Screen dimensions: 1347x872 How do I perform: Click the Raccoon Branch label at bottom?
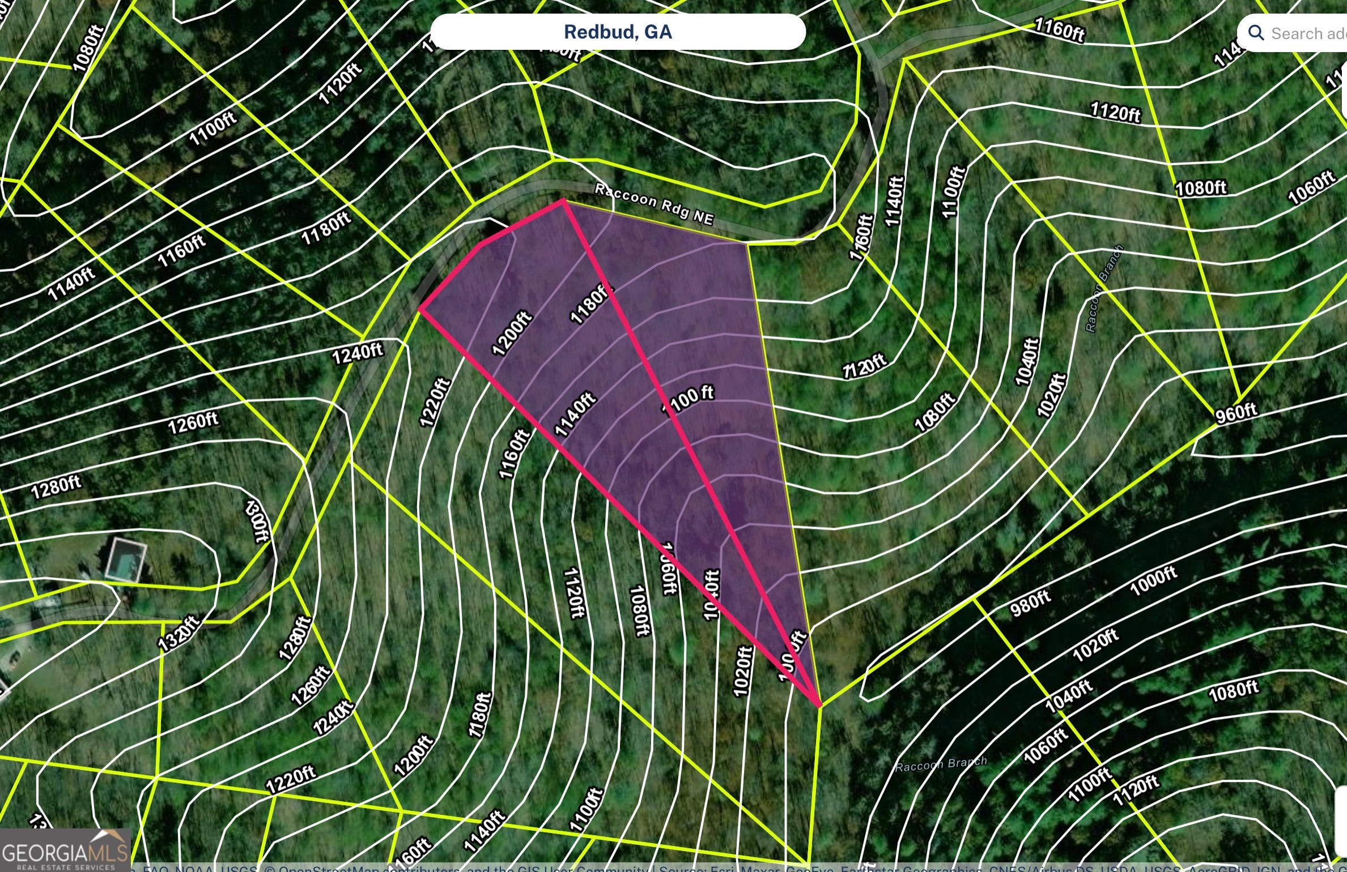pos(941,764)
